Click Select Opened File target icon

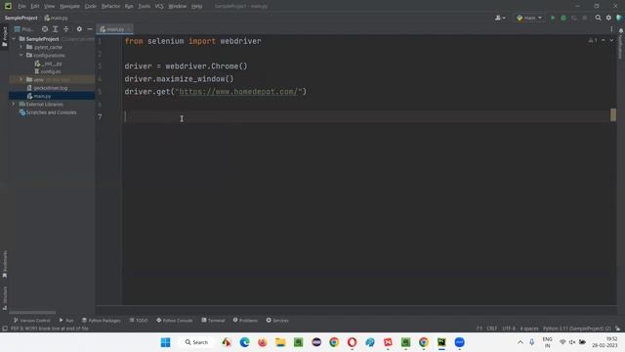(x=45, y=29)
